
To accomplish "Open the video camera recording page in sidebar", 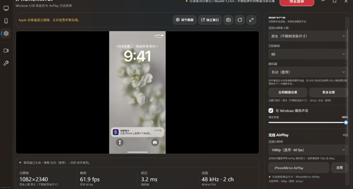I will [6, 51].
